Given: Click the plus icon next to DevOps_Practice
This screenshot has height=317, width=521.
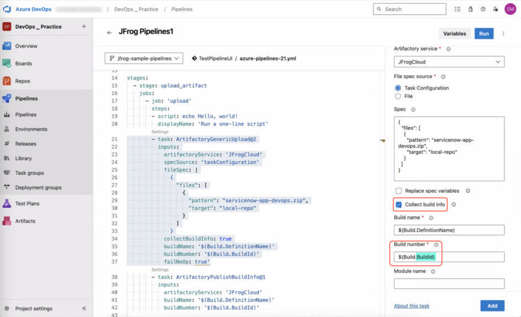Looking at the screenshot, I should 84,27.
